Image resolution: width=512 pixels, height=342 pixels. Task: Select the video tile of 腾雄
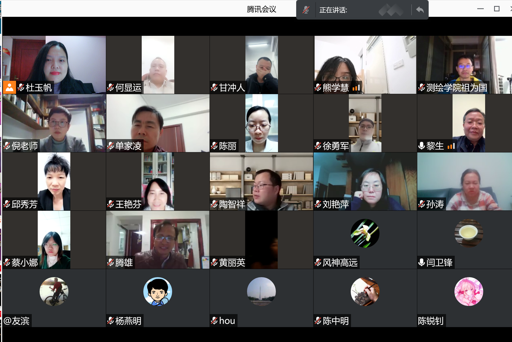pos(158,240)
